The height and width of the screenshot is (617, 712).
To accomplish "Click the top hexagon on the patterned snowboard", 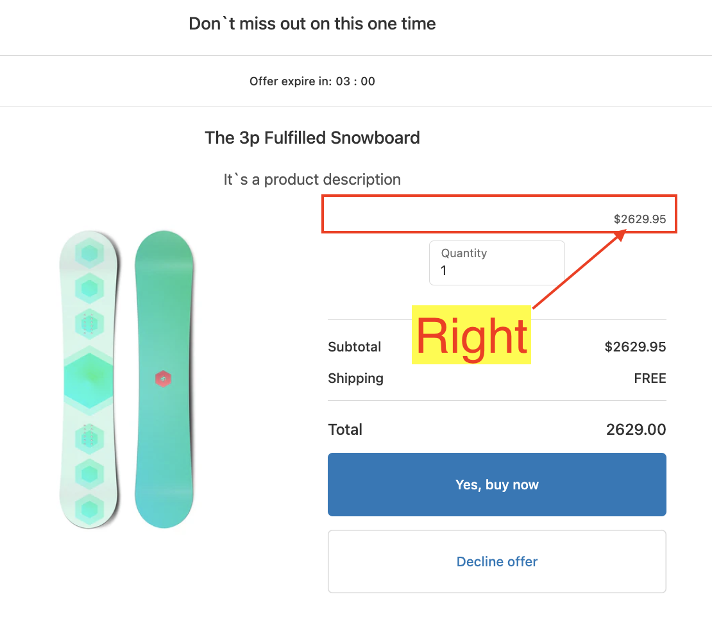I will 89,255.
